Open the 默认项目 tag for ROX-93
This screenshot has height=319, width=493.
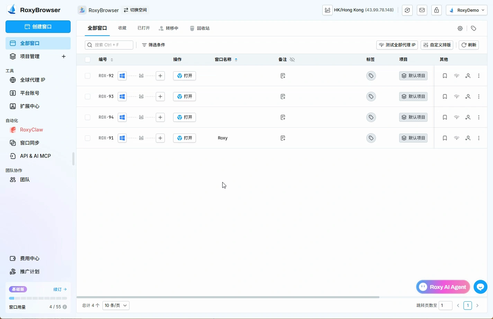(x=413, y=97)
